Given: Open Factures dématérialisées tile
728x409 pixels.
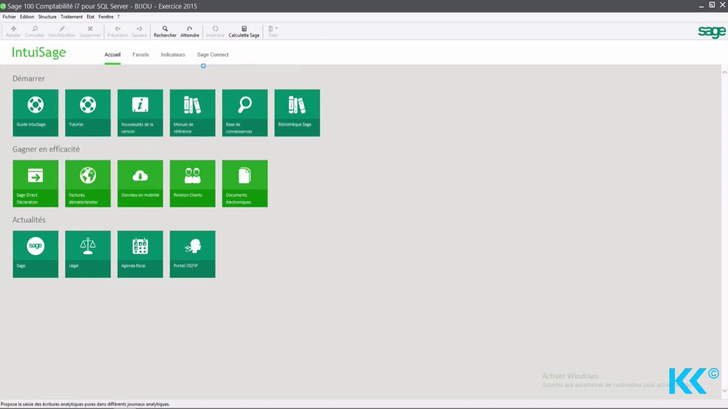Looking at the screenshot, I should click(88, 183).
